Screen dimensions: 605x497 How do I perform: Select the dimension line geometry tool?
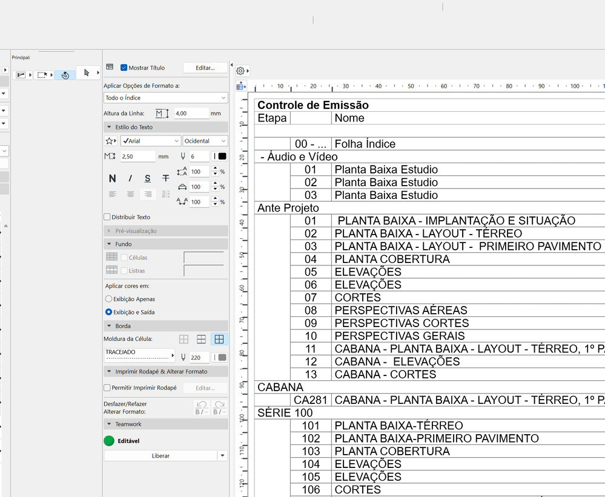(21, 75)
